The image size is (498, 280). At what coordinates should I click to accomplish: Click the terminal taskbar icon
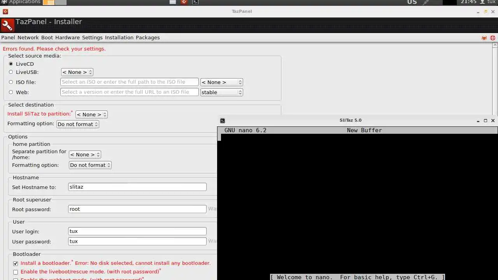195,2
